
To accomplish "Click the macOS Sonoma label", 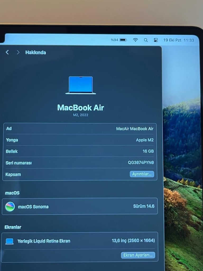I will coord(33,206).
